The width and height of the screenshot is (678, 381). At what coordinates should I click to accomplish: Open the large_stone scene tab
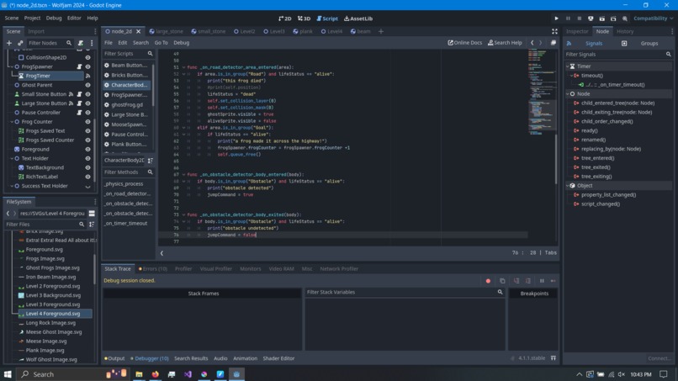click(166, 31)
